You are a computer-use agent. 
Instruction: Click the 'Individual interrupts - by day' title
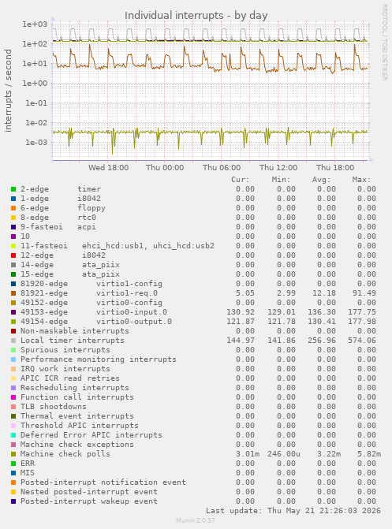196,16
